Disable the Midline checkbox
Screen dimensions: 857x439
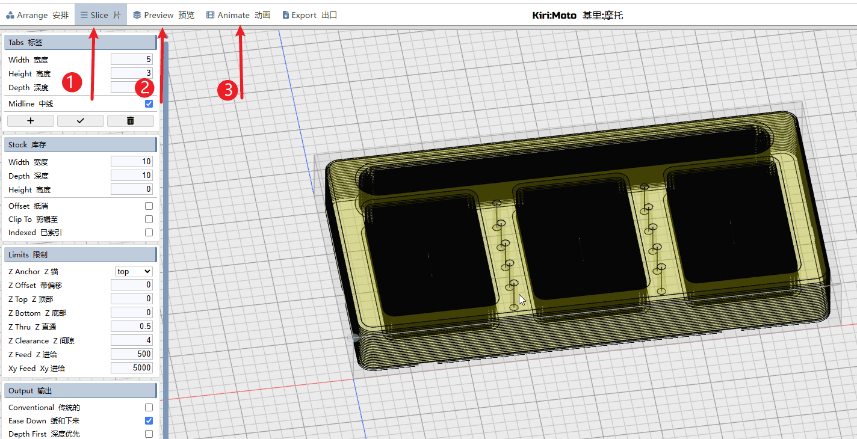pos(149,104)
